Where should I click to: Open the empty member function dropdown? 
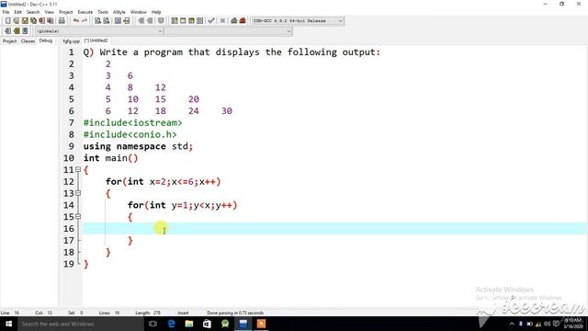click(x=228, y=31)
